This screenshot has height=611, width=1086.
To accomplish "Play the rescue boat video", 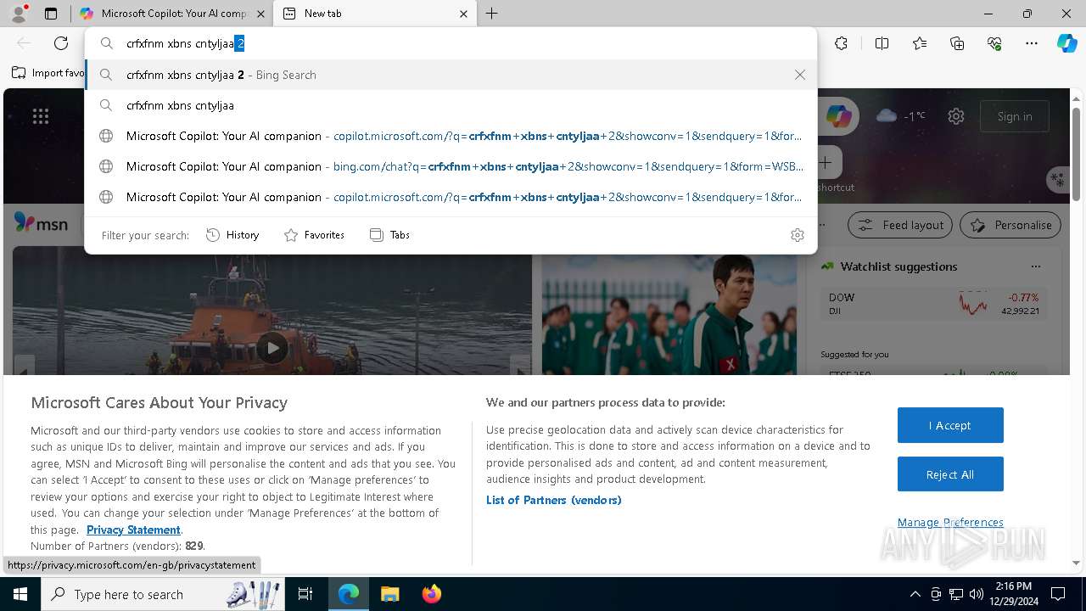I will [272, 347].
